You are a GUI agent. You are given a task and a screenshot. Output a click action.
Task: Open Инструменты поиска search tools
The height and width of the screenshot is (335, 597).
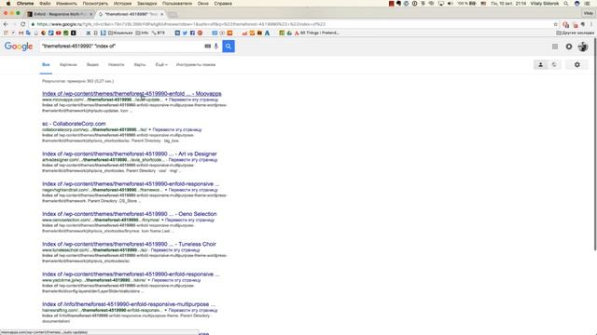(196, 64)
